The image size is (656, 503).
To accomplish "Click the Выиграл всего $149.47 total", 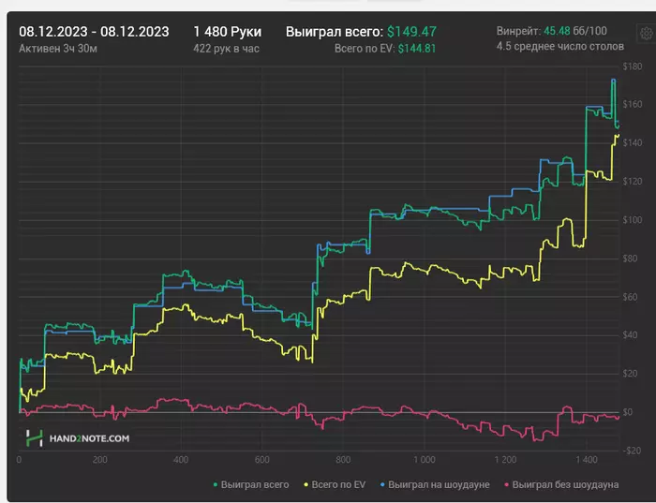I will (x=361, y=32).
